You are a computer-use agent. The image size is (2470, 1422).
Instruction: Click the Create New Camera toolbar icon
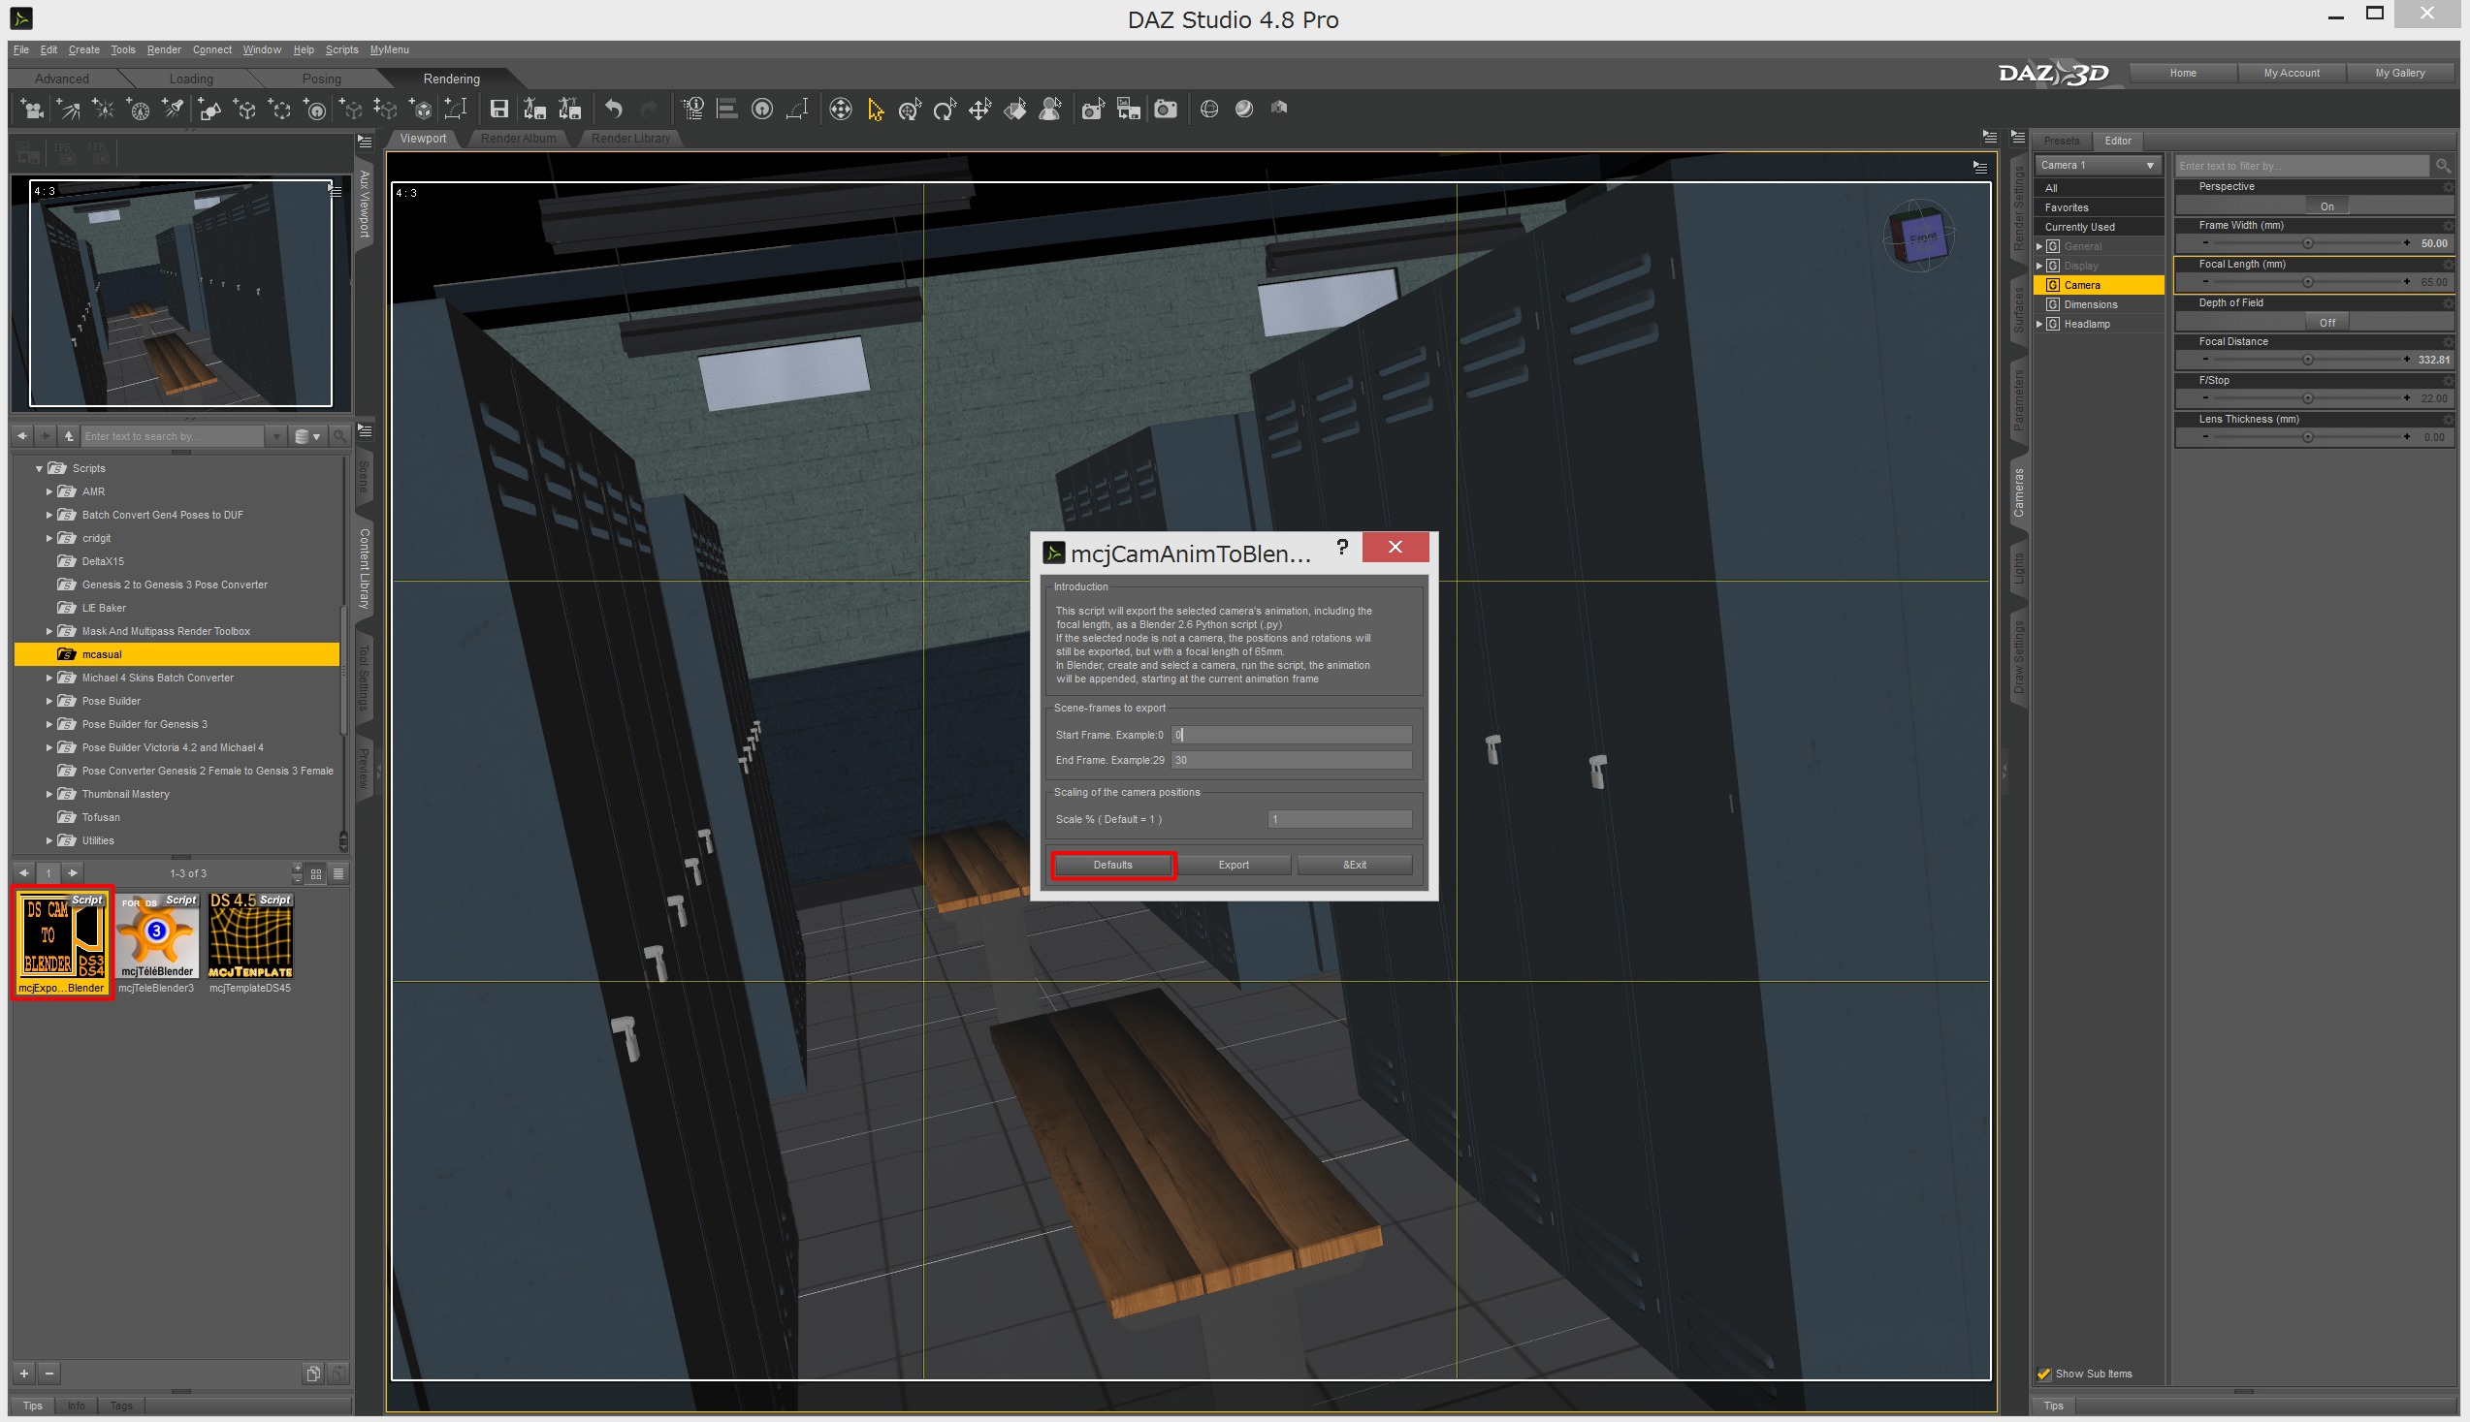tap(32, 110)
